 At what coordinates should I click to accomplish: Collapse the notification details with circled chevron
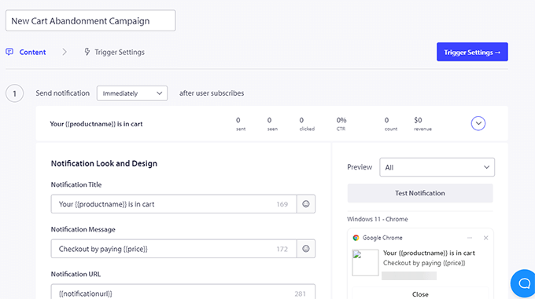[478, 123]
